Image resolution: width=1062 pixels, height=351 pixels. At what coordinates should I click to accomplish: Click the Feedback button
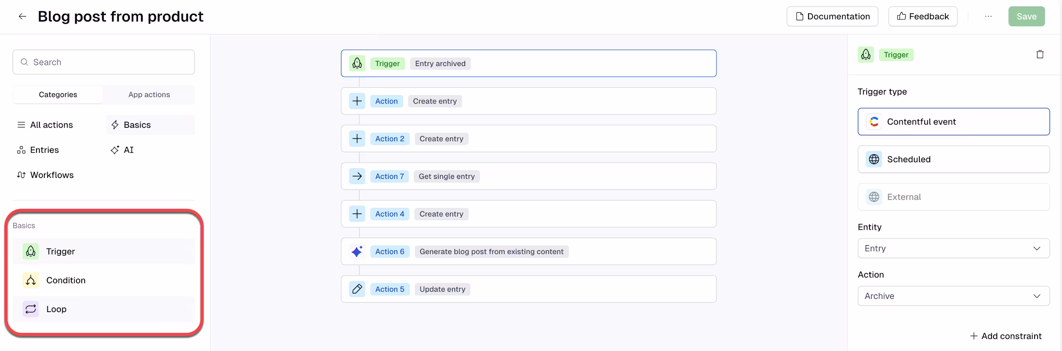click(x=923, y=17)
